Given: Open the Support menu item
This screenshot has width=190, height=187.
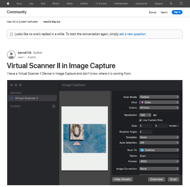Looking at the screenshot, I should [158, 4].
